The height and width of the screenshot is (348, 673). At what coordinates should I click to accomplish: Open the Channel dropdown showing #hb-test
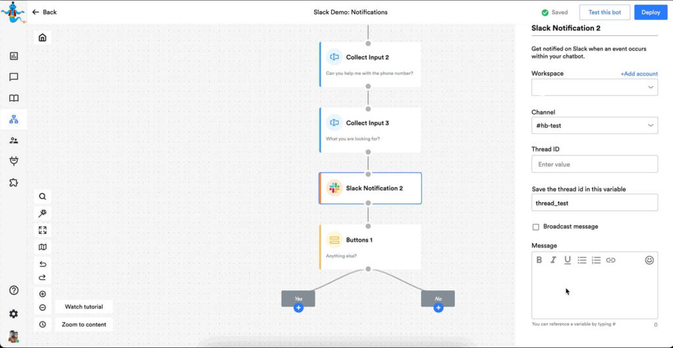(594, 125)
